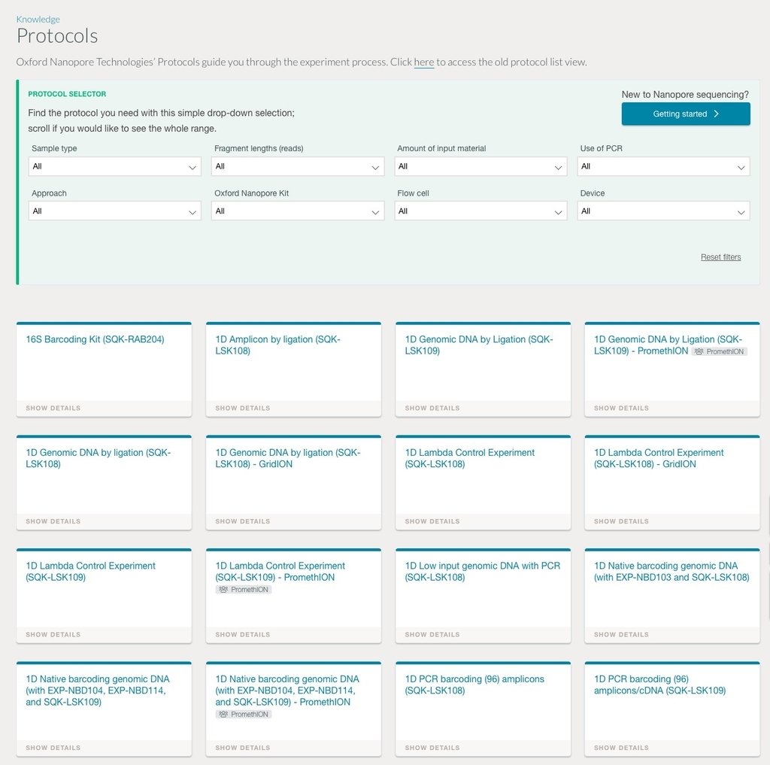Open 1D Genomic DNA by ligation (SQK-LSK108) - GridION
Screen dimensions: 770x765
pyautogui.click(x=288, y=458)
